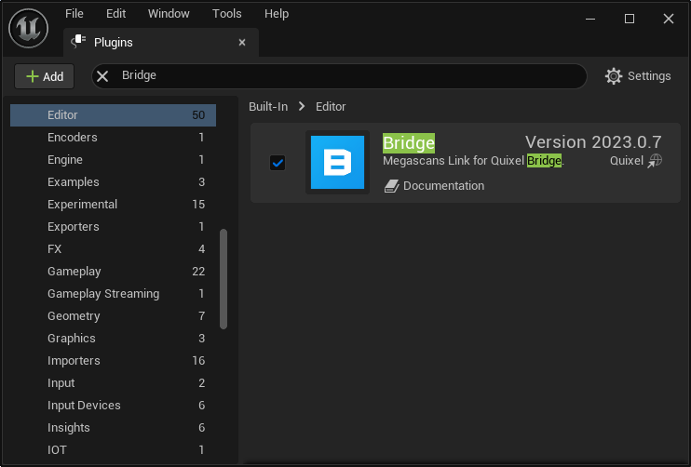Open the Window menu
This screenshot has width=691, height=467.
[x=169, y=14]
